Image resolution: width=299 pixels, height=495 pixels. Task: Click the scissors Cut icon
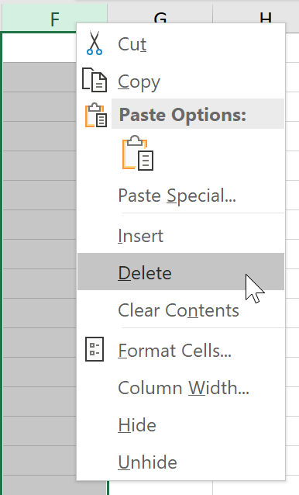95,43
